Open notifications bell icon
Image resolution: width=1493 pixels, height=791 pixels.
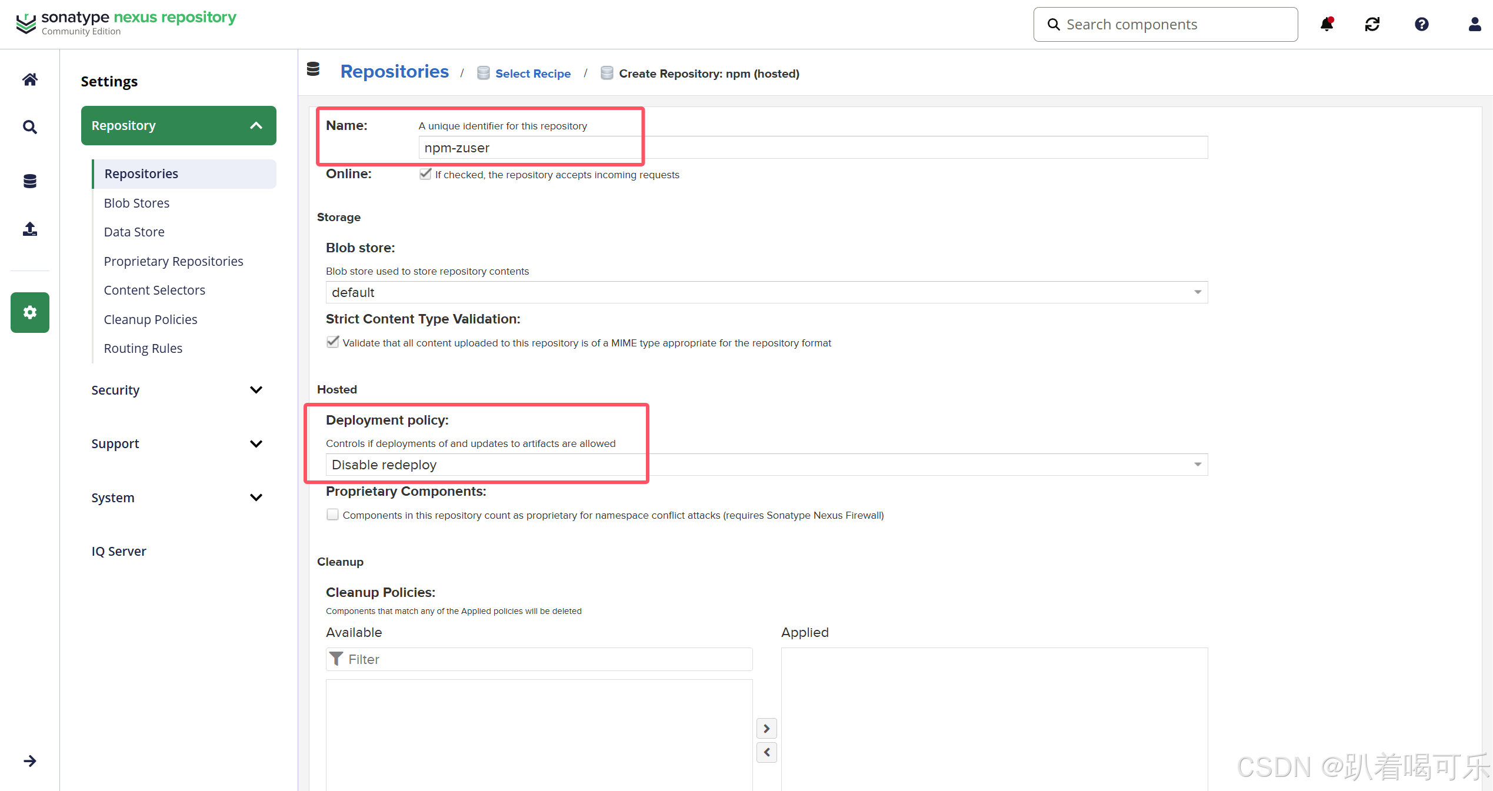(1327, 24)
